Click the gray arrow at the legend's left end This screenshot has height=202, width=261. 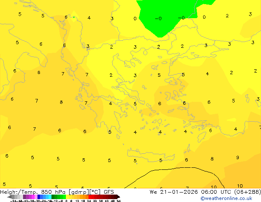point(9,197)
